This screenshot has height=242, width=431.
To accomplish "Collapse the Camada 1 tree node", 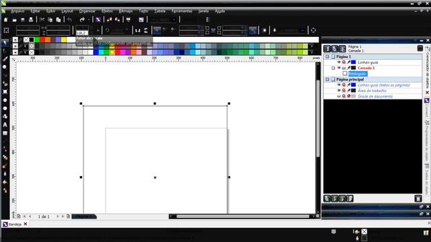I will click(333, 68).
